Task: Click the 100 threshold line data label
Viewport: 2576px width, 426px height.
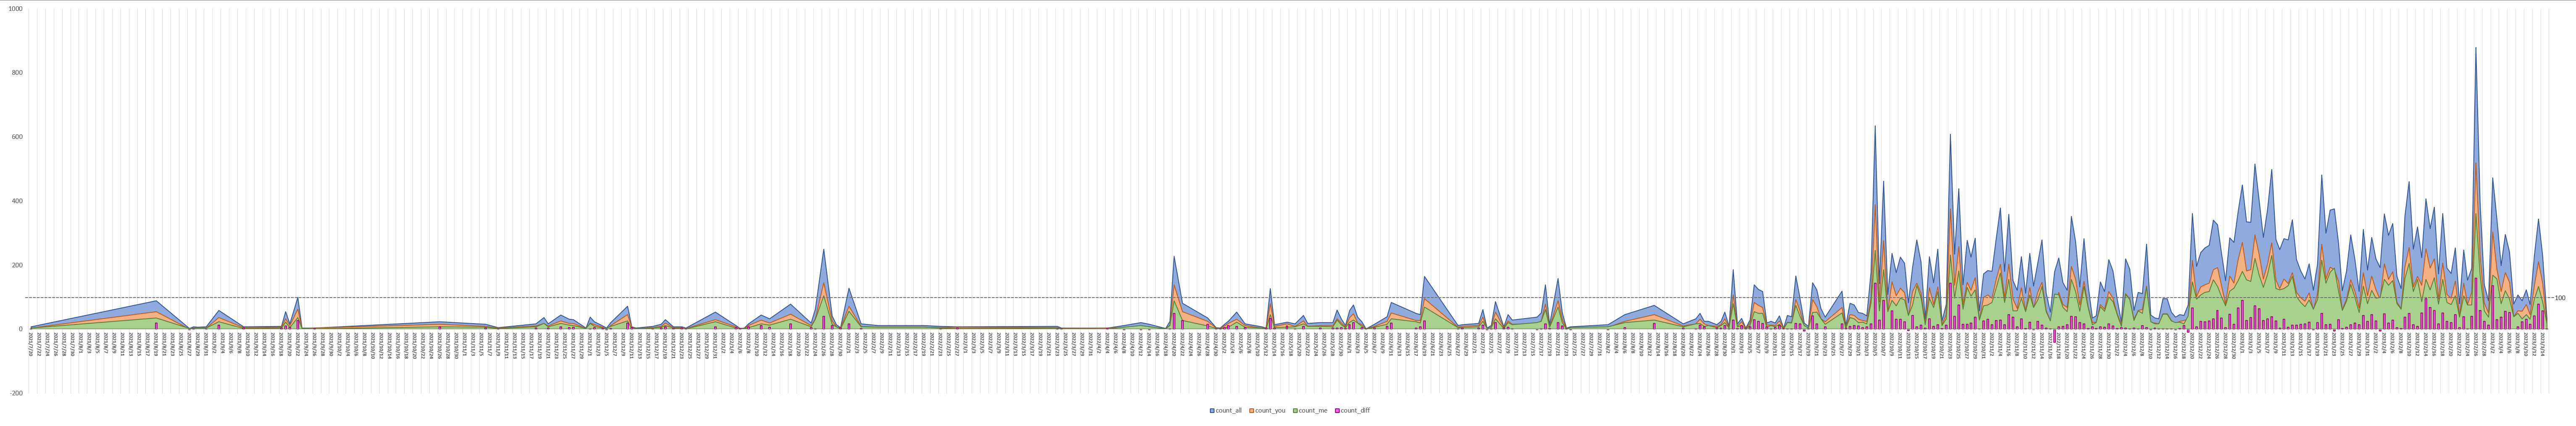Action: click(2560, 297)
